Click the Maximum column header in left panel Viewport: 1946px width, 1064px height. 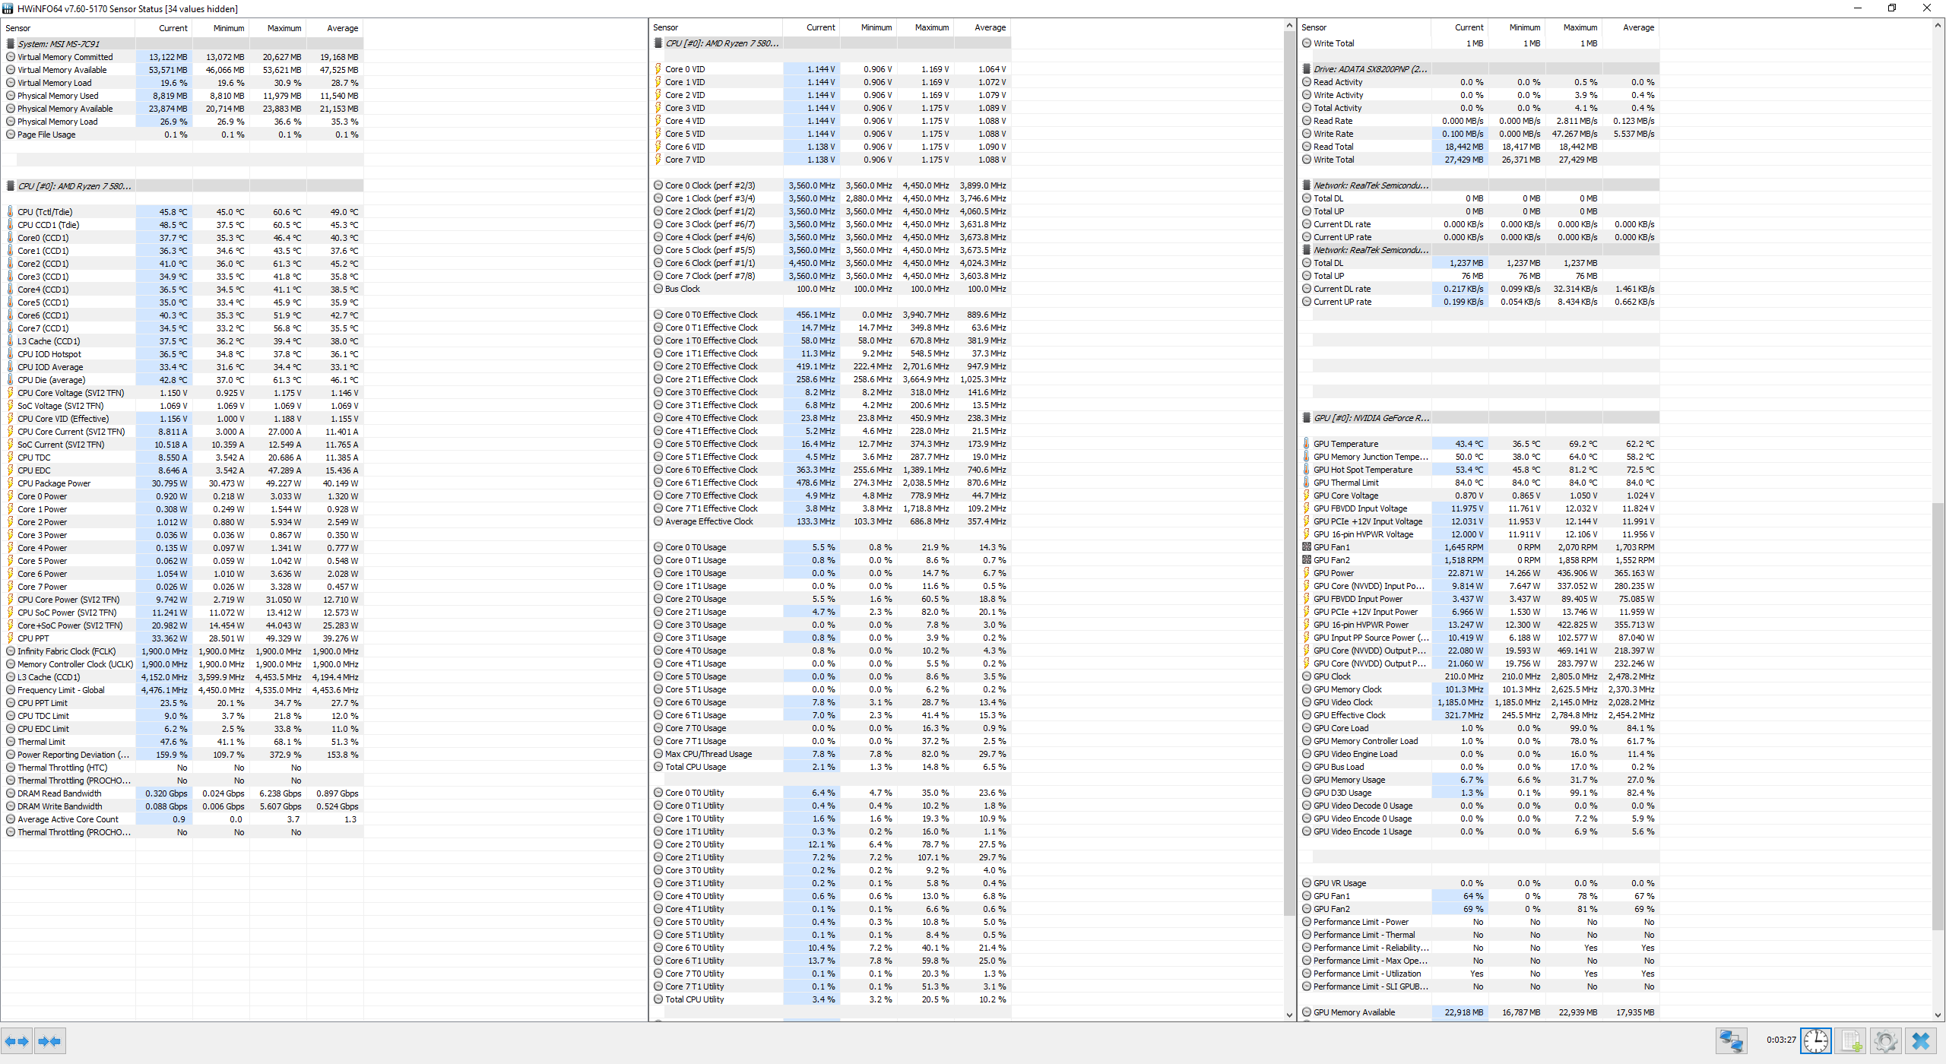[x=284, y=28]
